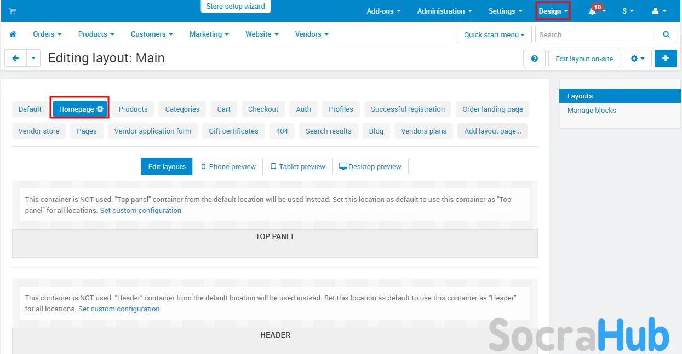Expand the Settings menu

505,11
